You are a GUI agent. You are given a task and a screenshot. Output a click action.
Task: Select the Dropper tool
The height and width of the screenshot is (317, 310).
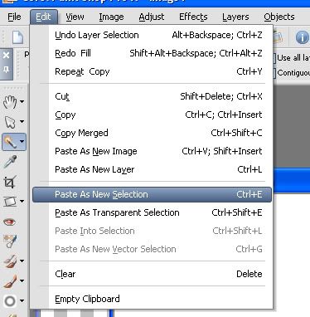coord(10,162)
